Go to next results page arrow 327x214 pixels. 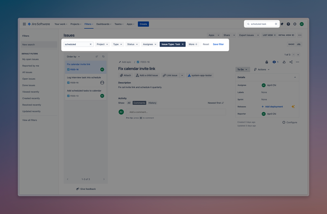[x=104, y=179]
